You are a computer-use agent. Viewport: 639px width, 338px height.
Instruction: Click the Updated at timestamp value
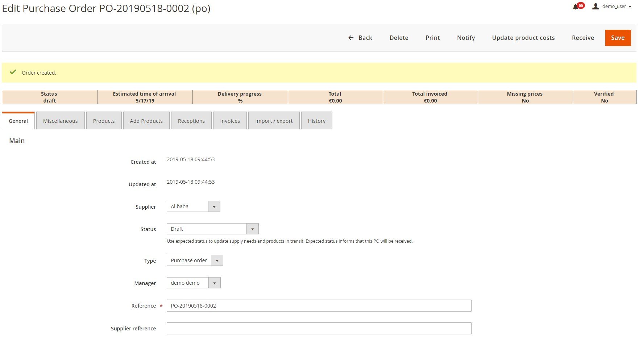(191, 182)
